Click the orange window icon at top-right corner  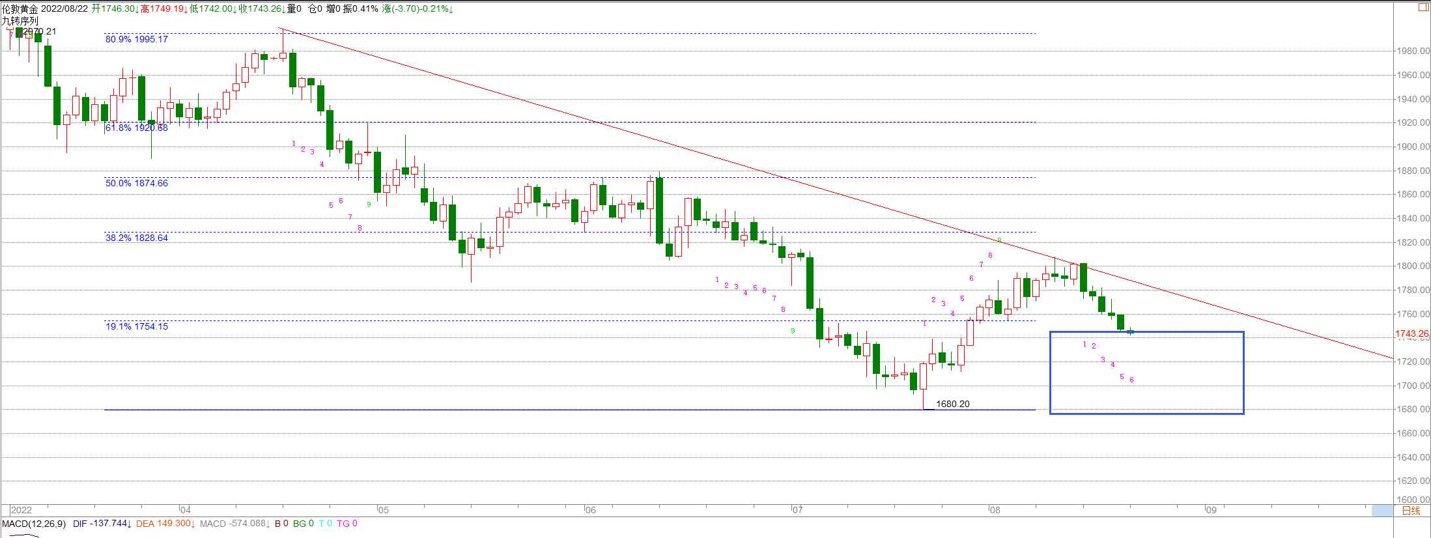[x=1423, y=7]
